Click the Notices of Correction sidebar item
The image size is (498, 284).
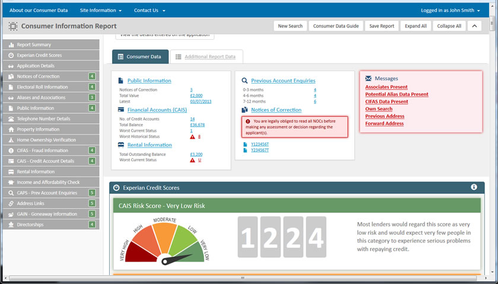[51, 76]
